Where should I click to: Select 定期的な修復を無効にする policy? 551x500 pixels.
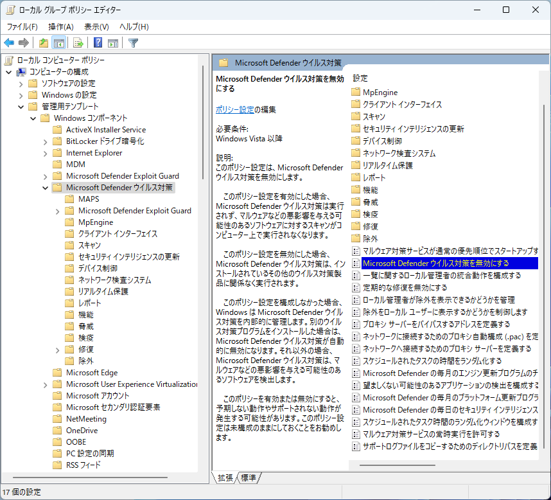click(405, 288)
